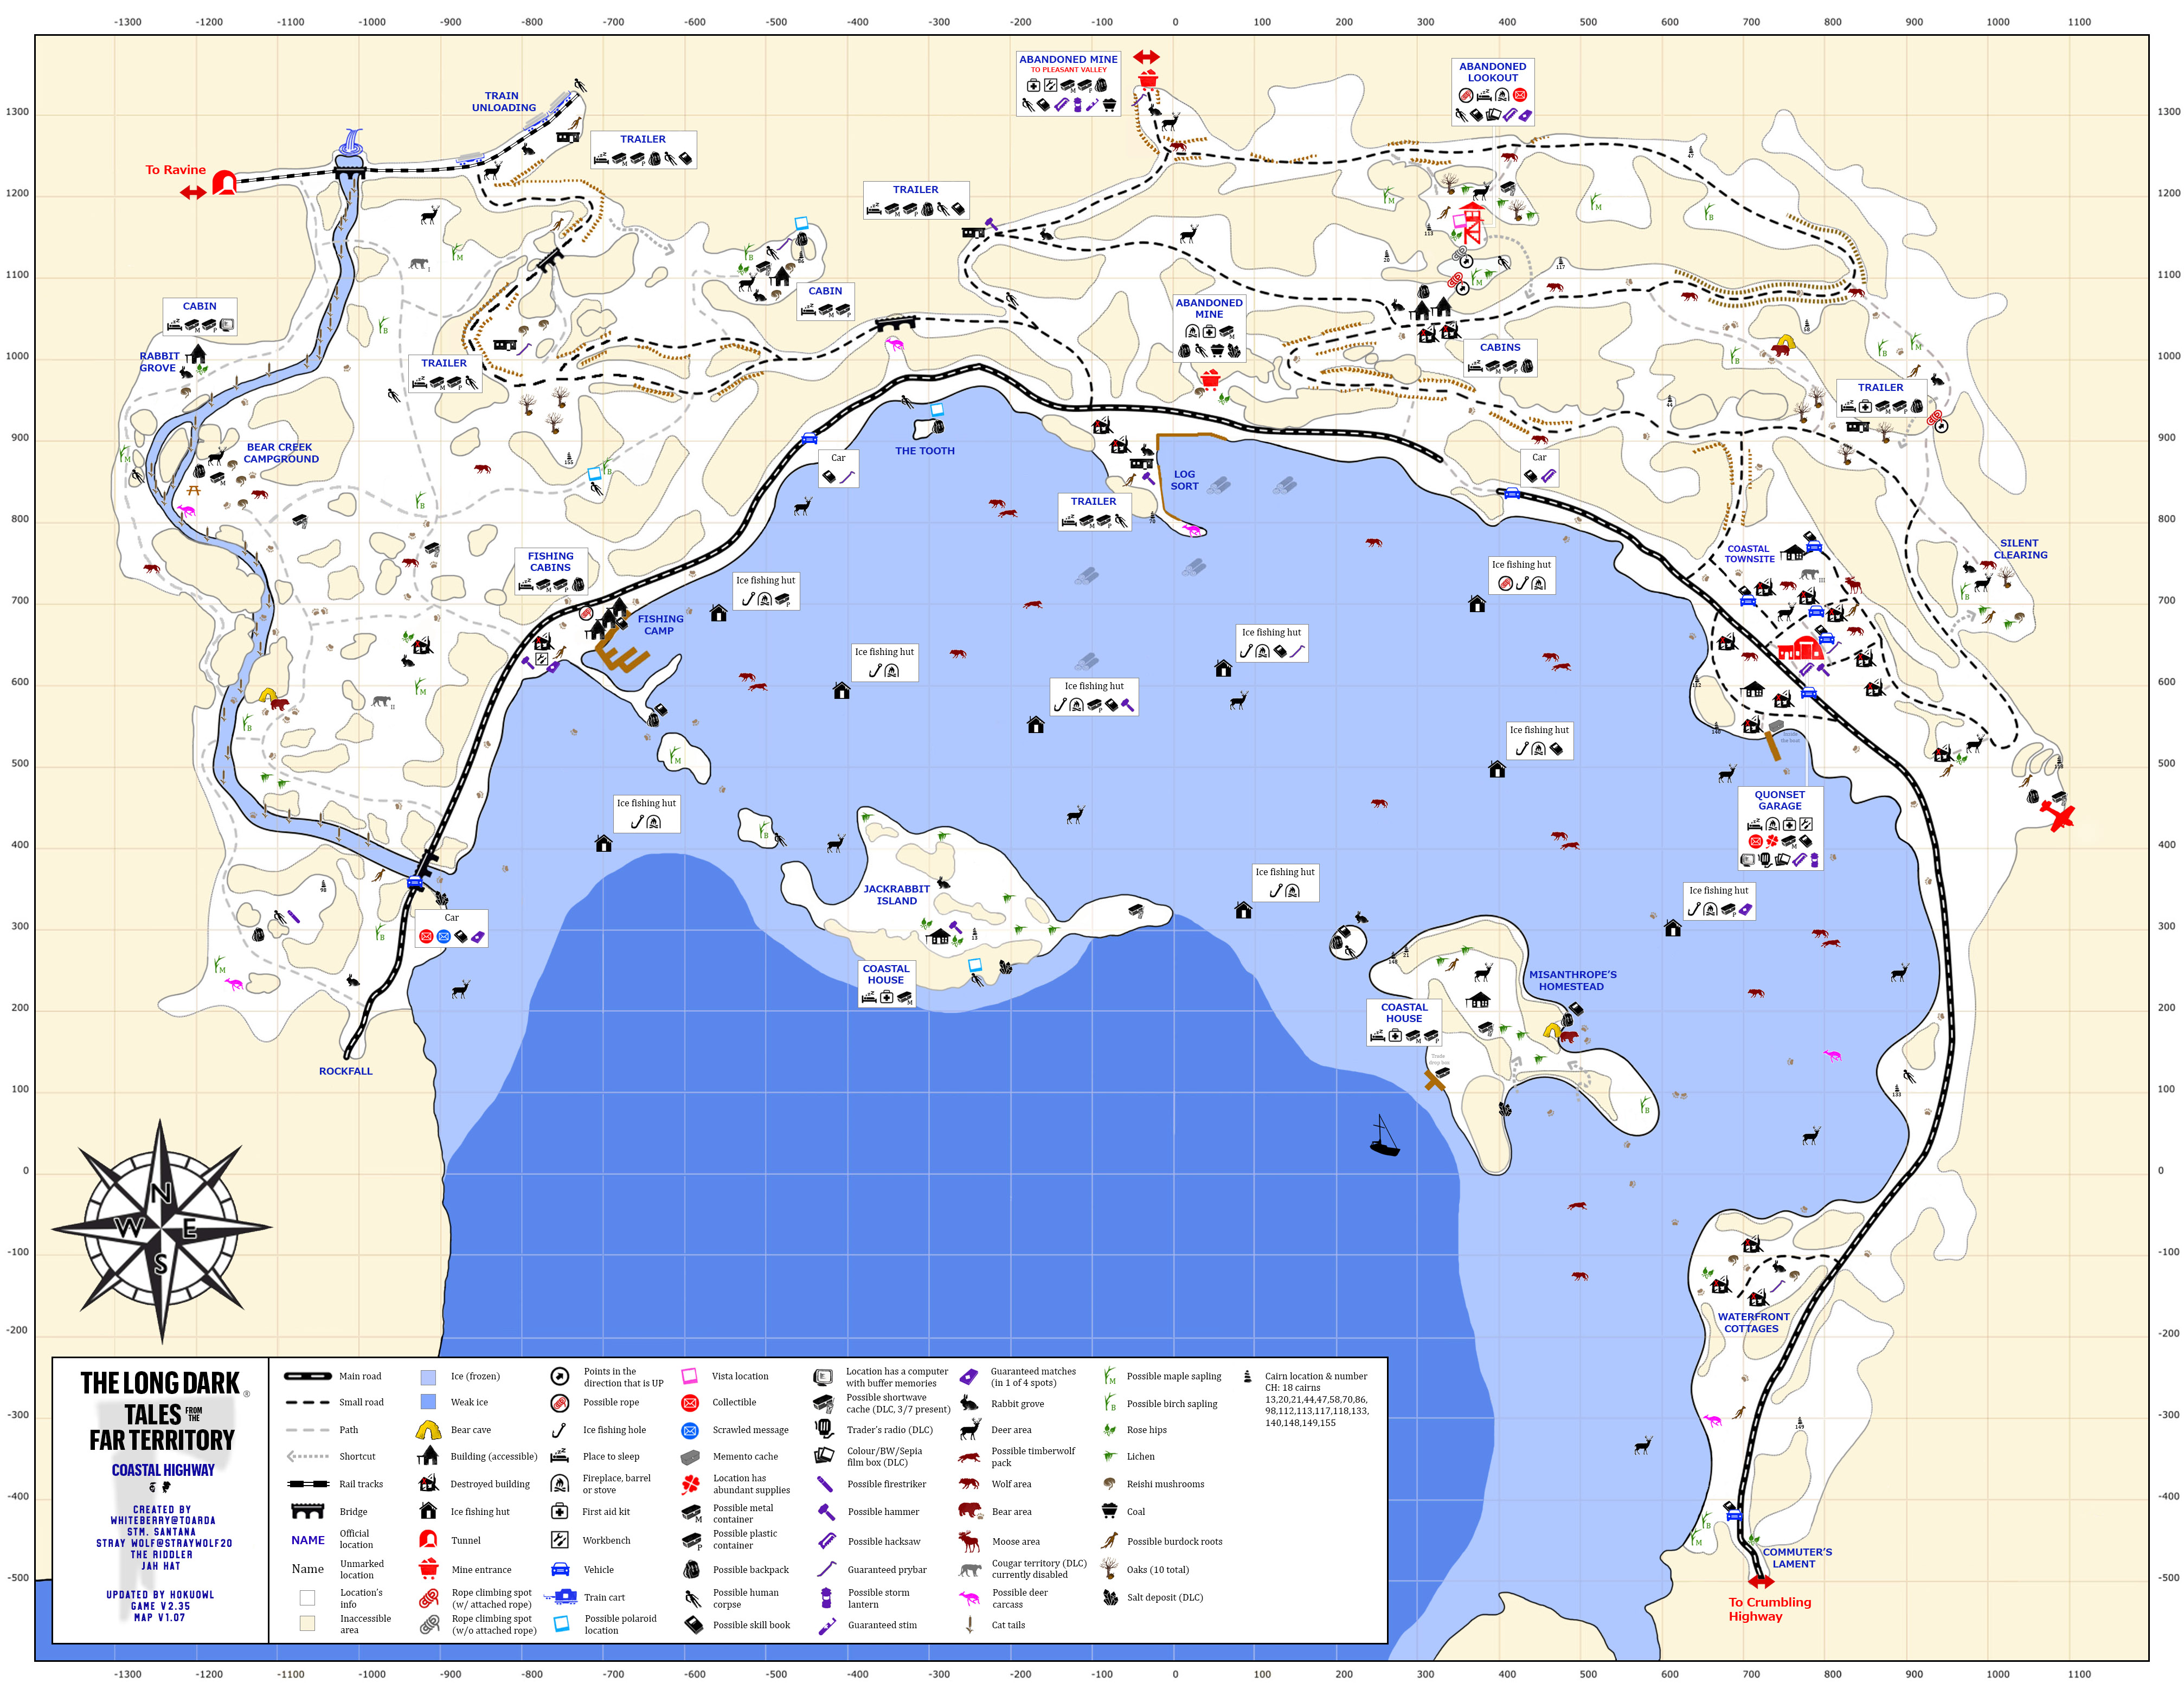The height and width of the screenshot is (1696, 2184).
Task: Click the Vehicle legend icon
Action: point(560,1569)
